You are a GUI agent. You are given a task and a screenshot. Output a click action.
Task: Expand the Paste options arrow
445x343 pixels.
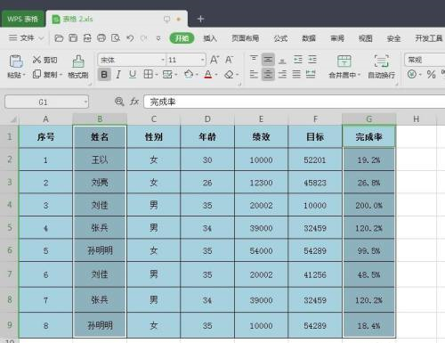pyautogui.click(x=24, y=75)
